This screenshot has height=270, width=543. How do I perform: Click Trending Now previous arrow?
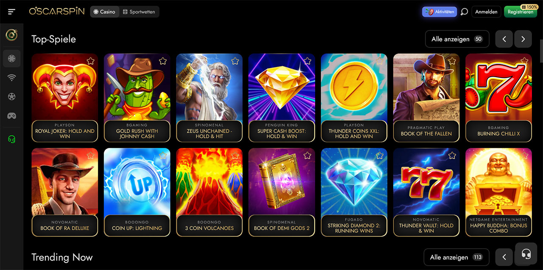504,257
